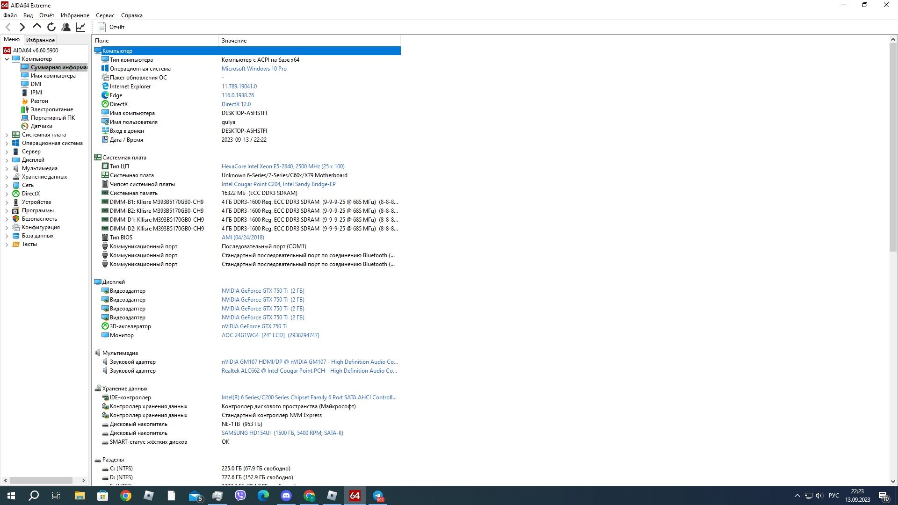The width and height of the screenshot is (898, 505).
Task: Open the Вид menu
Action: point(28,15)
